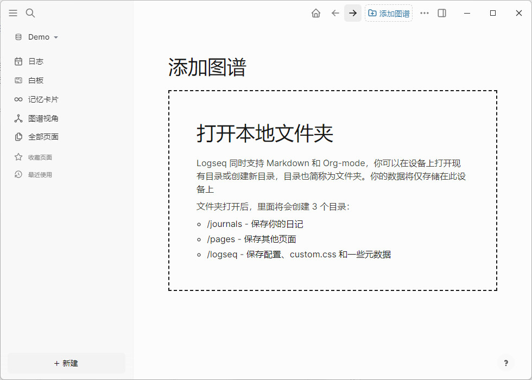
Task: Click the whiteboard icon beside 白板
Action: [x=18, y=80]
